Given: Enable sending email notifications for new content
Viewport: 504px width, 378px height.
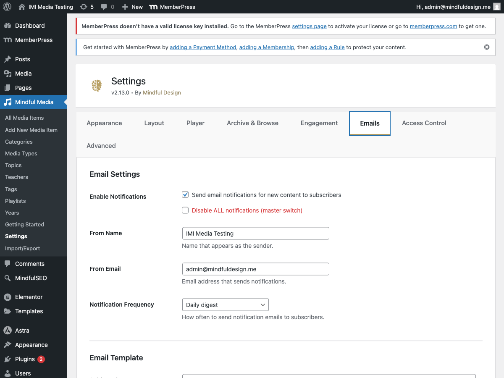Looking at the screenshot, I should pyautogui.click(x=185, y=194).
